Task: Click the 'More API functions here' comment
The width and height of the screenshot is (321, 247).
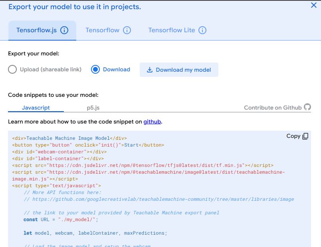Action: (x=62, y=192)
